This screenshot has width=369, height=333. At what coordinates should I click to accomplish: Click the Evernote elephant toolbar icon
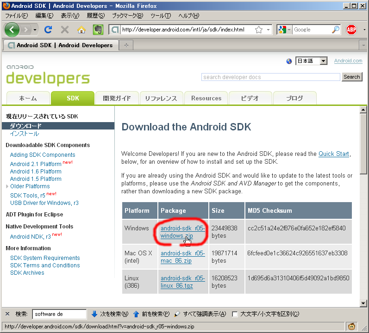click(98, 30)
